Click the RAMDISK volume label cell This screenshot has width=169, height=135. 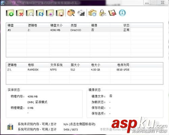pos(33,70)
